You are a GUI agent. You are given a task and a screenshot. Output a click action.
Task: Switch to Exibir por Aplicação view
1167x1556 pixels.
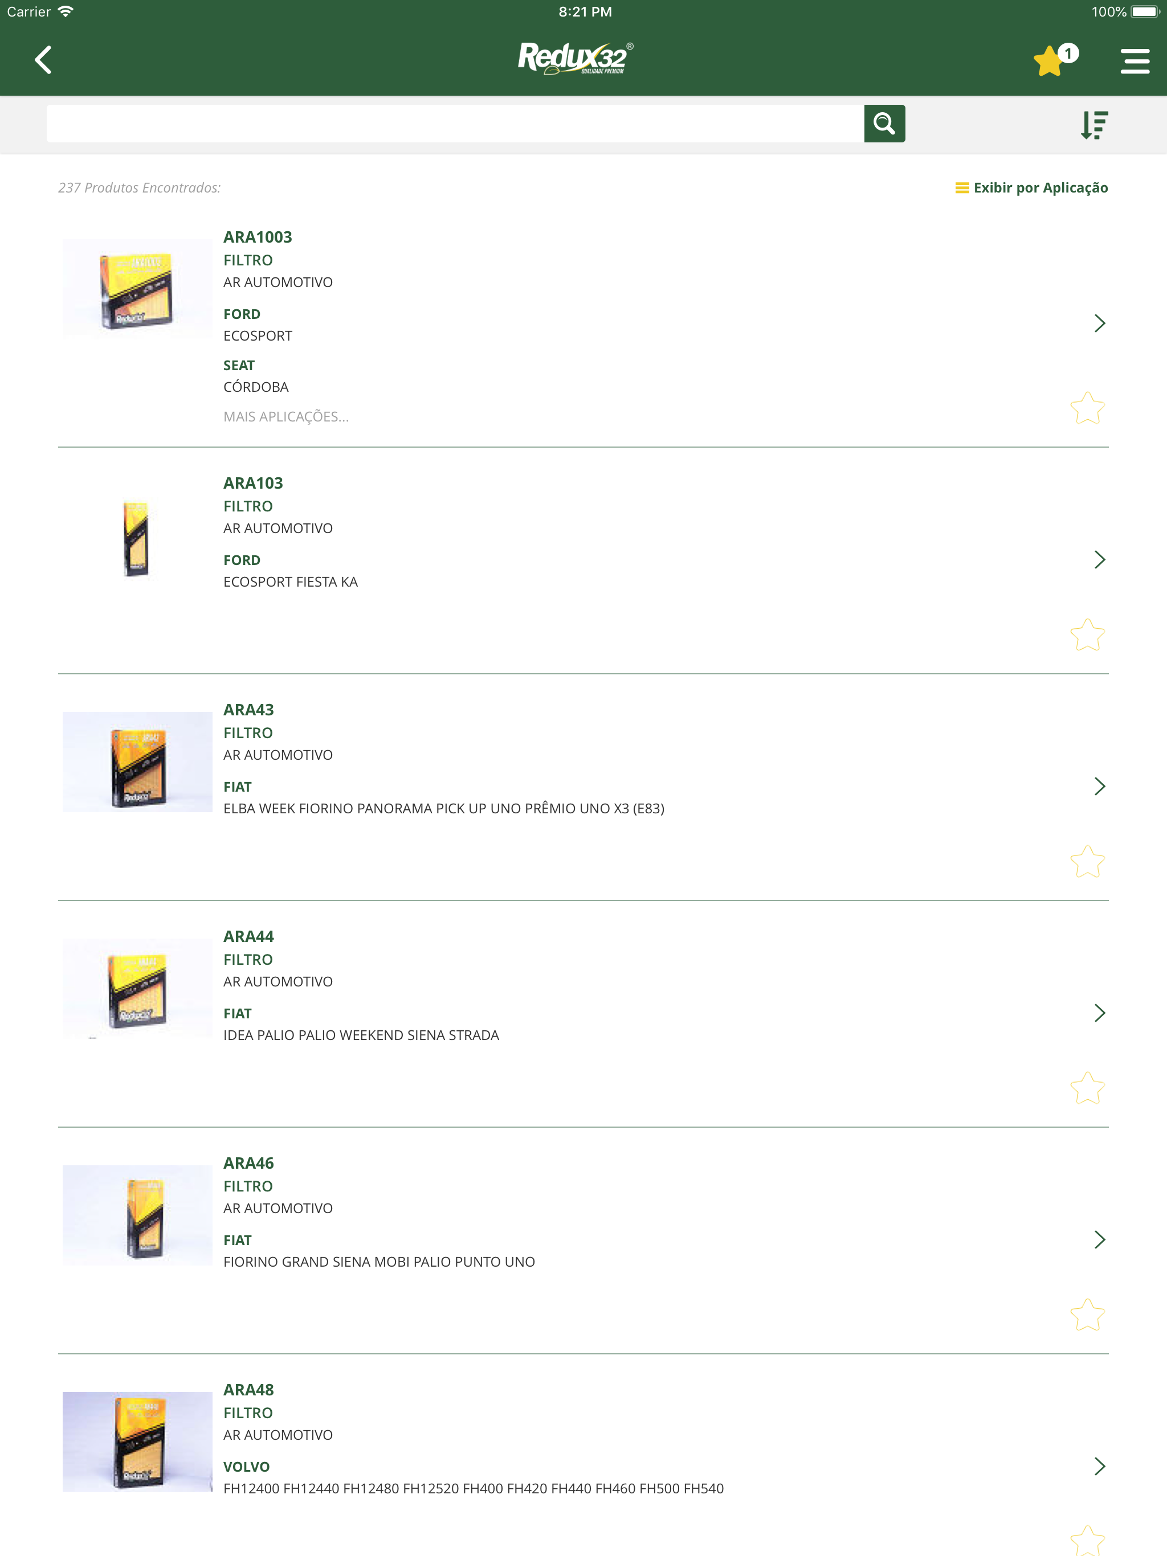click(x=1031, y=188)
